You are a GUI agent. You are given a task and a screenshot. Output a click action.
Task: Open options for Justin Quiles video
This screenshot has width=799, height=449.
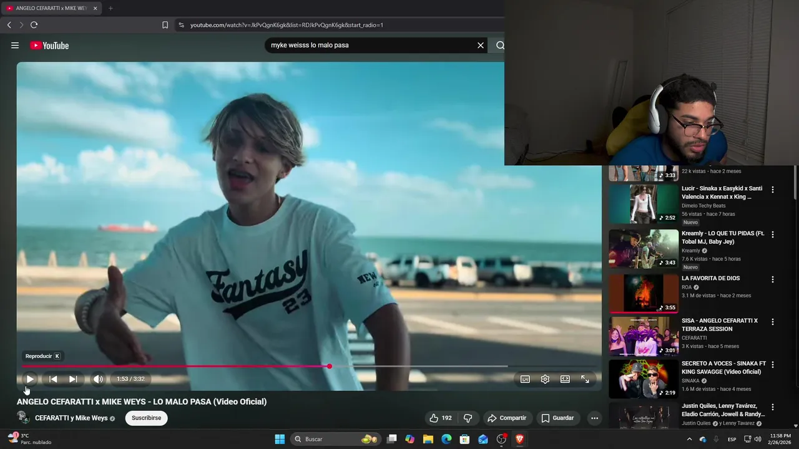(772, 407)
